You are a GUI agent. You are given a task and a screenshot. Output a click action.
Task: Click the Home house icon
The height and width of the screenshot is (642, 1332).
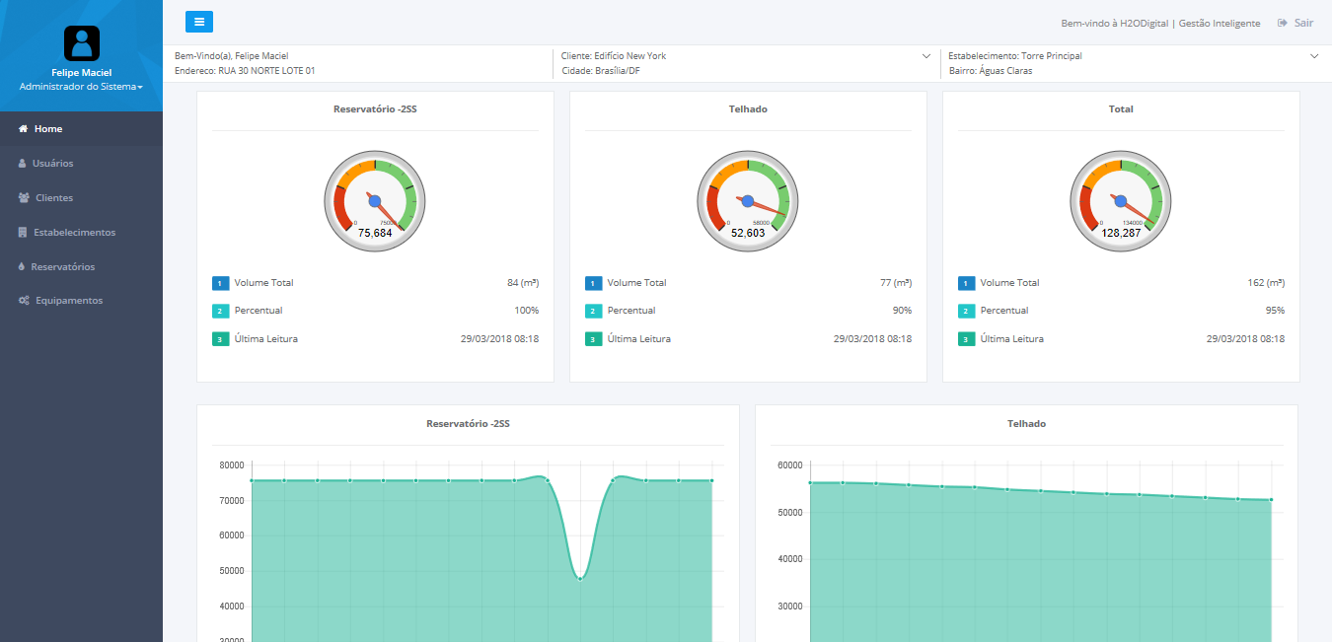pos(24,129)
